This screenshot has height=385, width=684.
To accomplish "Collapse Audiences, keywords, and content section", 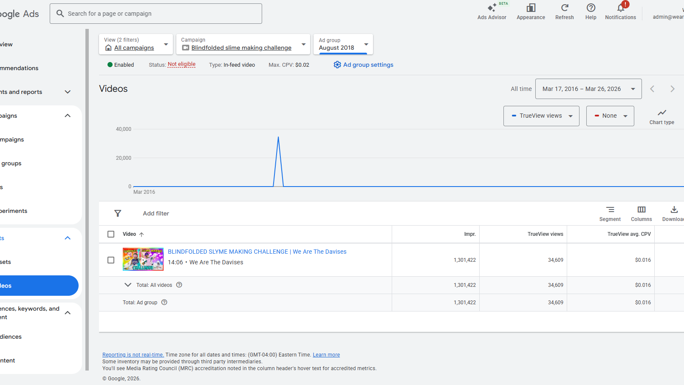I will pyautogui.click(x=68, y=313).
